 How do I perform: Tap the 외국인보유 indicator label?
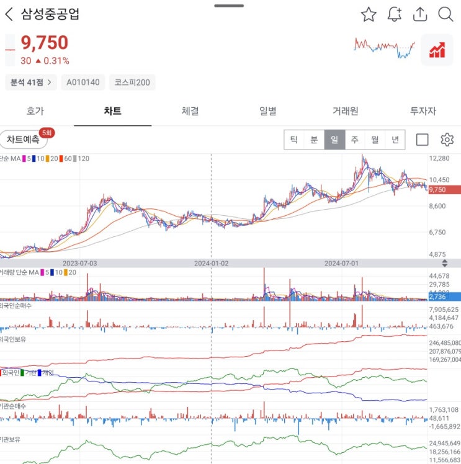(13, 339)
